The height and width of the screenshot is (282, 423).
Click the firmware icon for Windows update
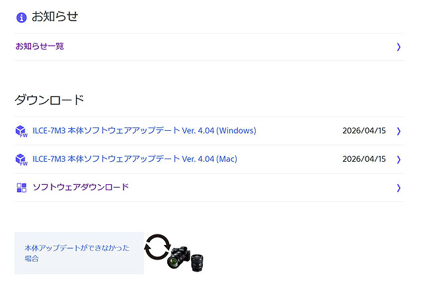(x=21, y=131)
